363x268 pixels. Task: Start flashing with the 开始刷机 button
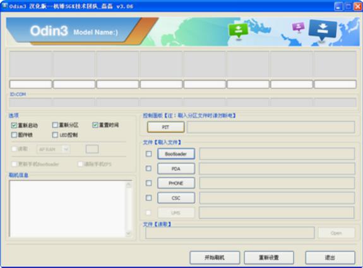pyautogui.click(x=215, y=257)
